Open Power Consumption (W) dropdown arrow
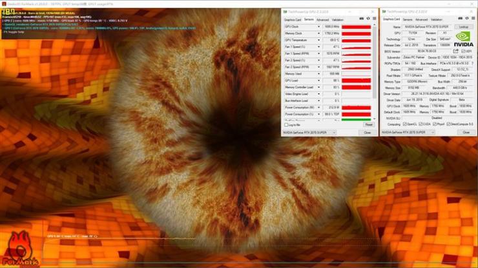478x268 pixels. pos(319,108)
